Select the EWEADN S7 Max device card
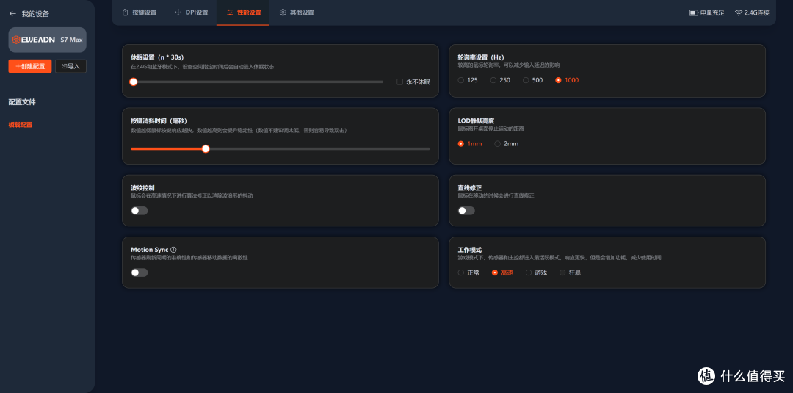 click(48, 40)
